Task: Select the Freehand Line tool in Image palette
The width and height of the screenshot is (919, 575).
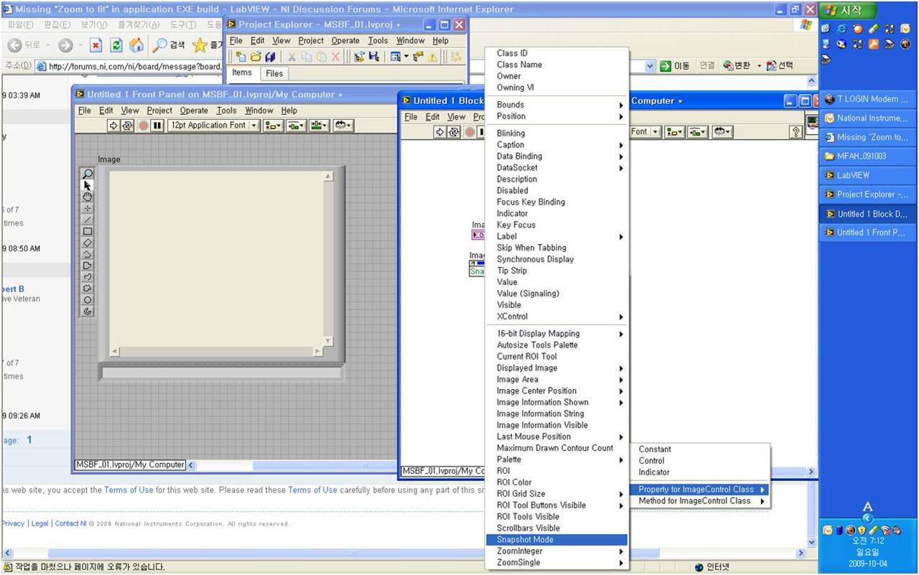Action: point(88,277)
